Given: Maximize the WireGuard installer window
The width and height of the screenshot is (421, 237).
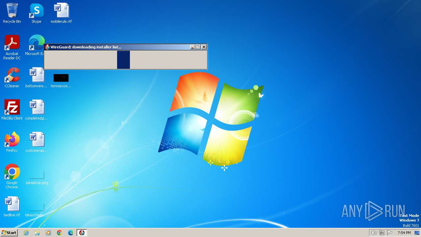Looking at the screenshot, I should coord(198,47).
